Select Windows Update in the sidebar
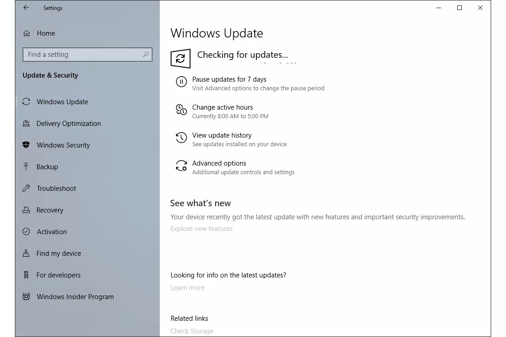This screenshot has height=337, width=506. (x=62, y=102)
